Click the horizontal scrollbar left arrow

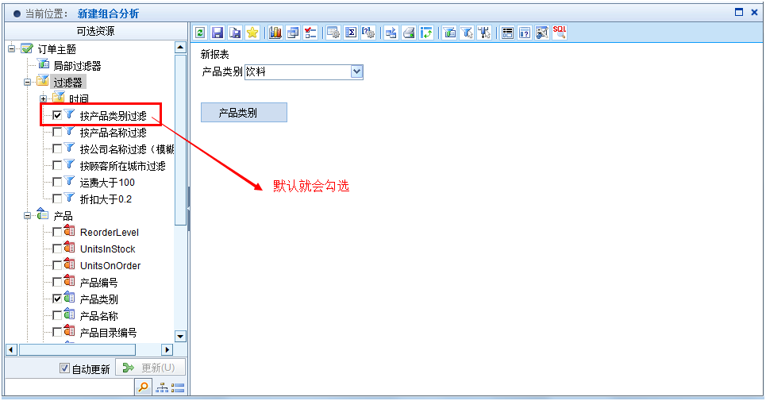click(x=11, y=349)
